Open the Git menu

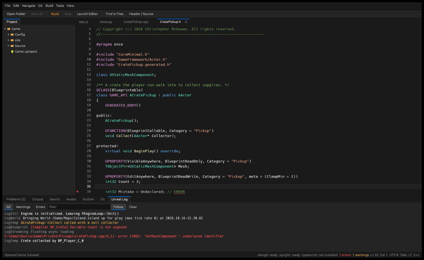point(40,6)
